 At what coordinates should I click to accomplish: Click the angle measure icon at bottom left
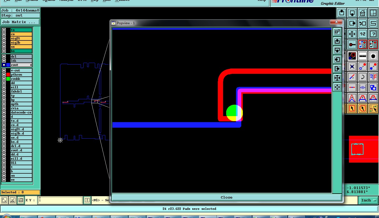tap(12, 200)
